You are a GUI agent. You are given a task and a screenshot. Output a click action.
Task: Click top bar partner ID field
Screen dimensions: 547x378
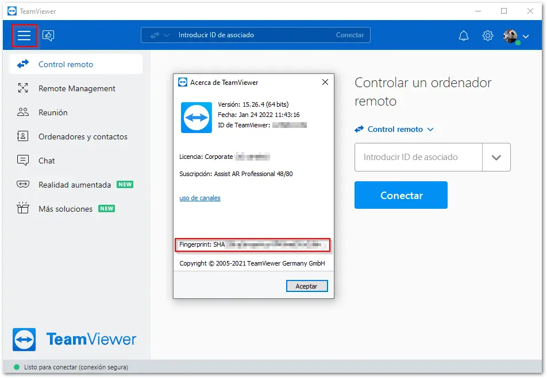[x=255, y=35]
